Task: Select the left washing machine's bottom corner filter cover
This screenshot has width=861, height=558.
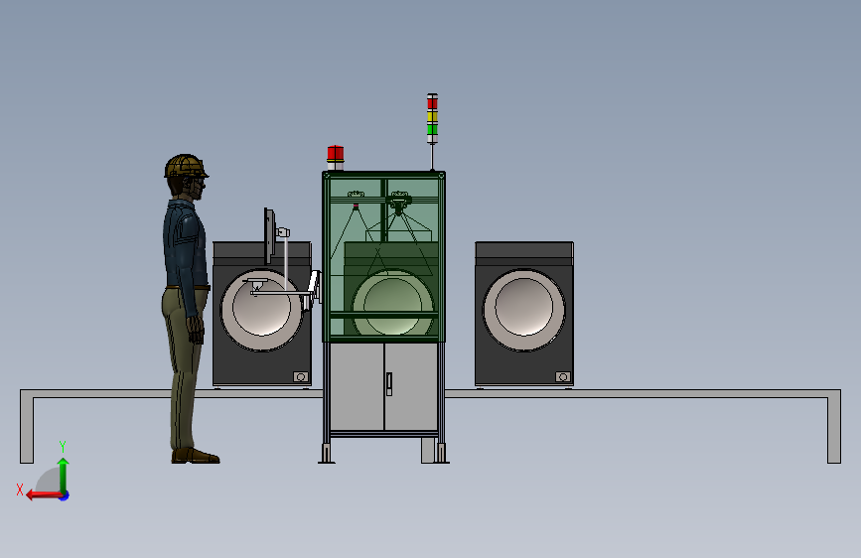Action: [x=300, y=376]
